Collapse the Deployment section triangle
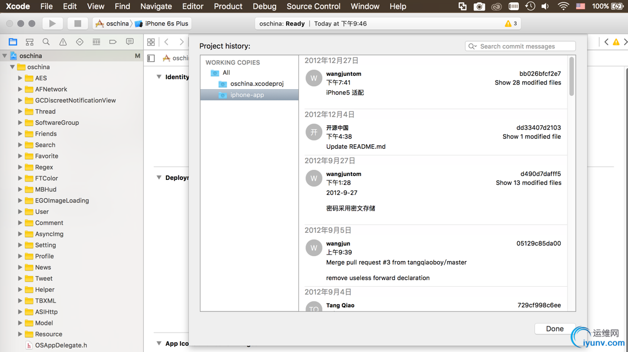Screen dimensions: 628x352 159,178
